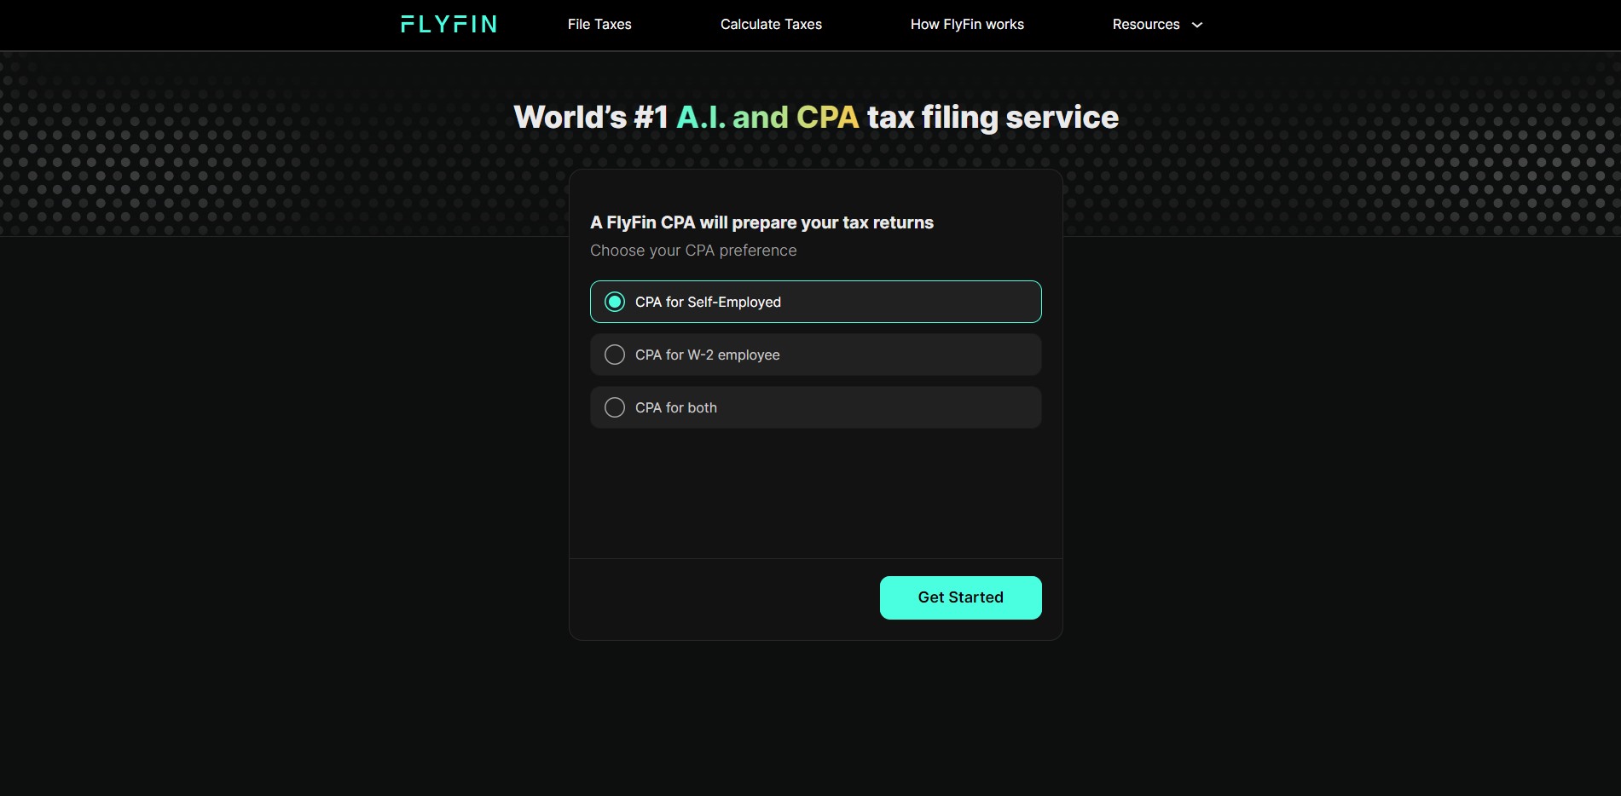The width and height of the screenshot is (1621, 796).
Task: Click the "Choose your CPA preference" text
Action: [x=693, y=251]
